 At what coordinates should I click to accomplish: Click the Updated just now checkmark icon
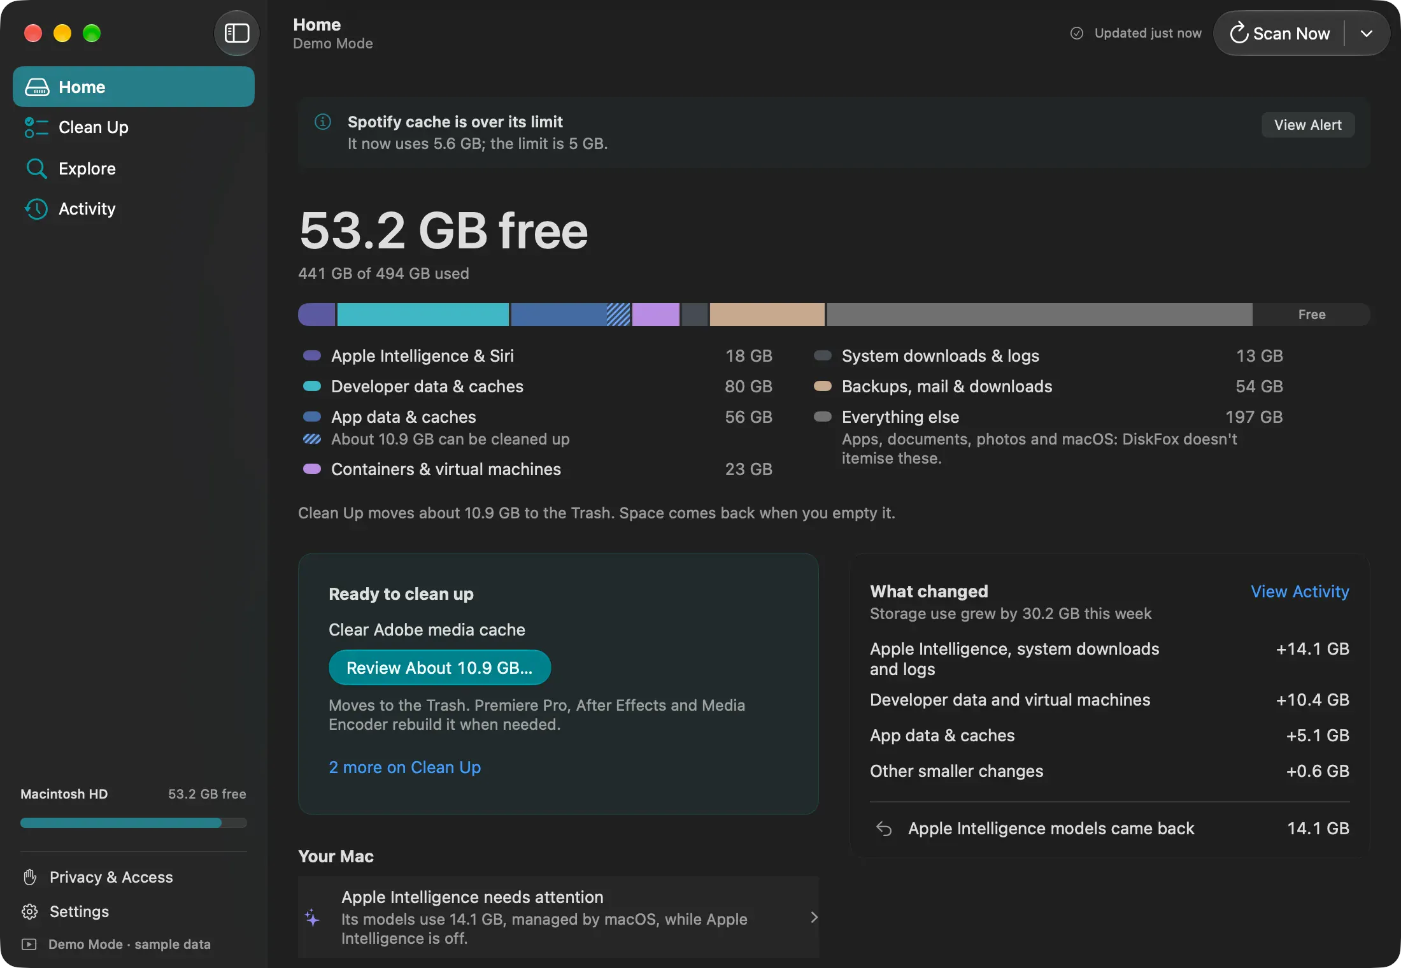(1077, 33)
